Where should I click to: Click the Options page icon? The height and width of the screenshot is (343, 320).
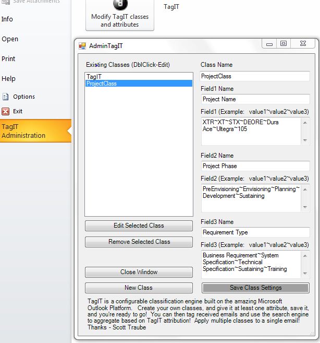[5, 97]
